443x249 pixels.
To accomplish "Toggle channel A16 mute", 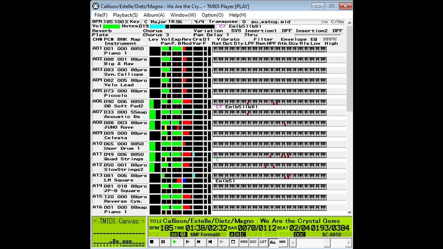I will 97,207.
